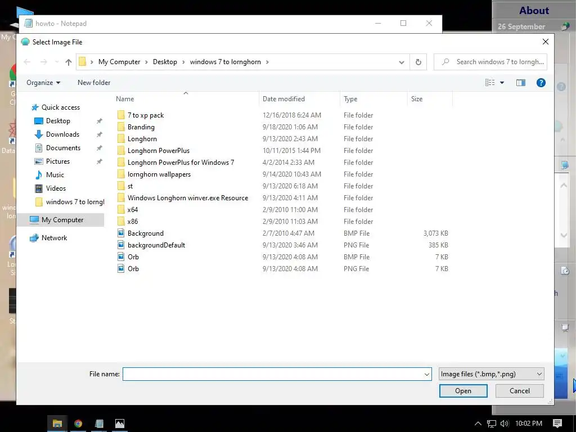Select My Computer breadcrumb segment
The image size is (576, 432).
point(119,62)
